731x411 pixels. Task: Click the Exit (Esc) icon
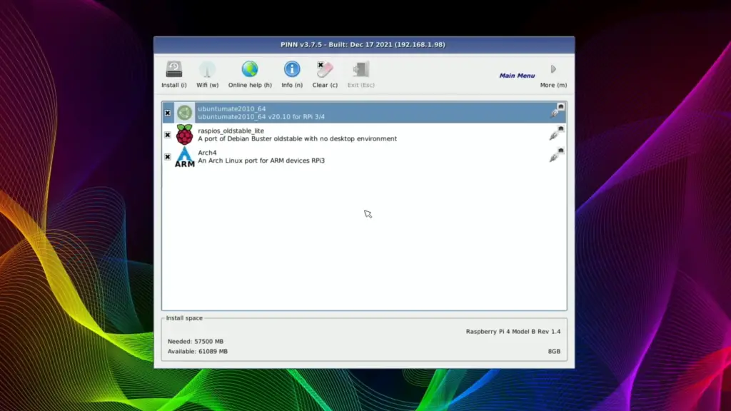pyautogui.click(x=361, y=69)
